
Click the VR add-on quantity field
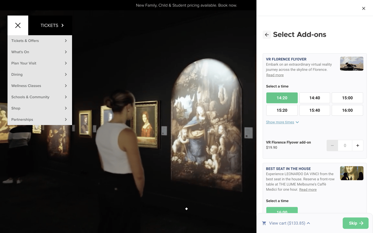(345, 145)
